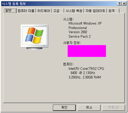Close the 시스템 등록 정보 dialog
128x113 pixels.
coord(124,4)
